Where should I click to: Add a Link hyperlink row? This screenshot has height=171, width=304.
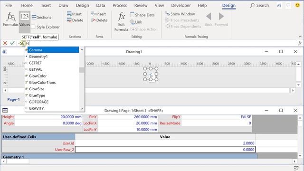[x=136, y=22]
